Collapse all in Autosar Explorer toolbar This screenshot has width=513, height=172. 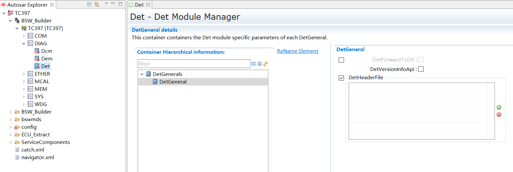point(89,4)
